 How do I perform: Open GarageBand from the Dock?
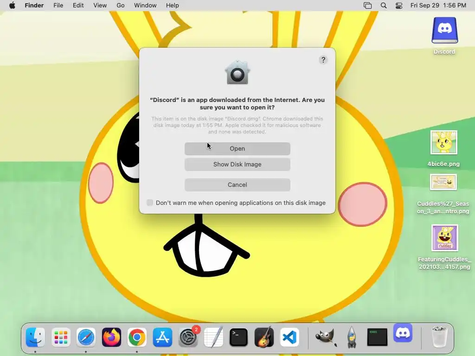pyautogui.click(x=264, y=337)
